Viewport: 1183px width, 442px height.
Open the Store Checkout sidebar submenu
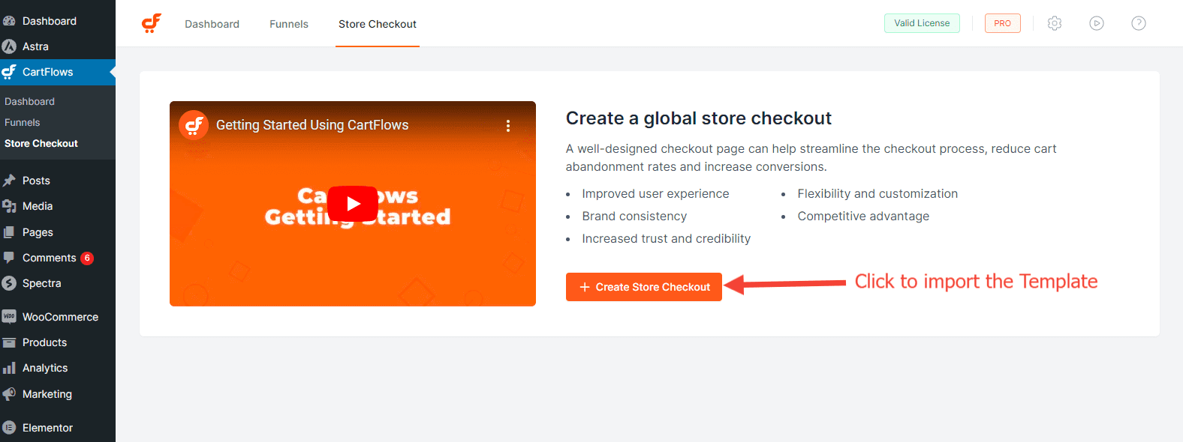[x=41, y=143]
